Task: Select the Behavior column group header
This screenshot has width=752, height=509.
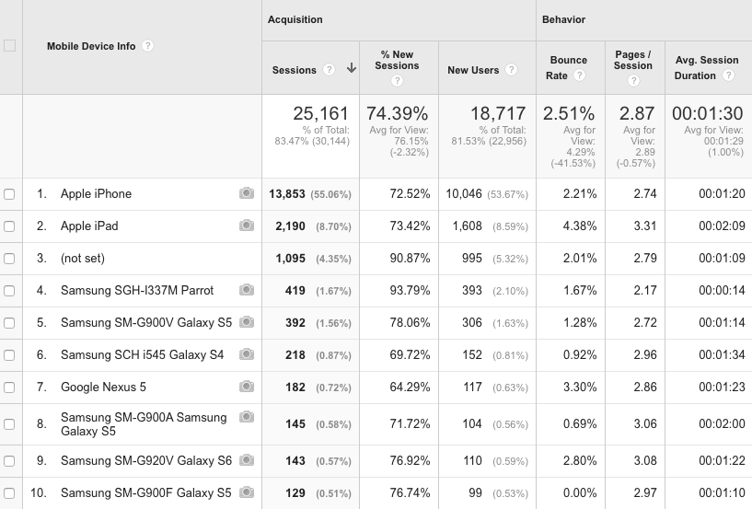Action: point(563,19)
